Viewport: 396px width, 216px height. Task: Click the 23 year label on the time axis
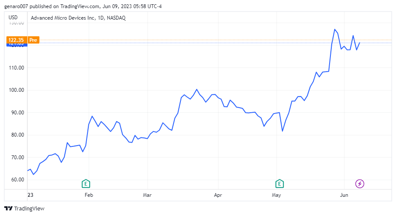(x=30, y=195)
